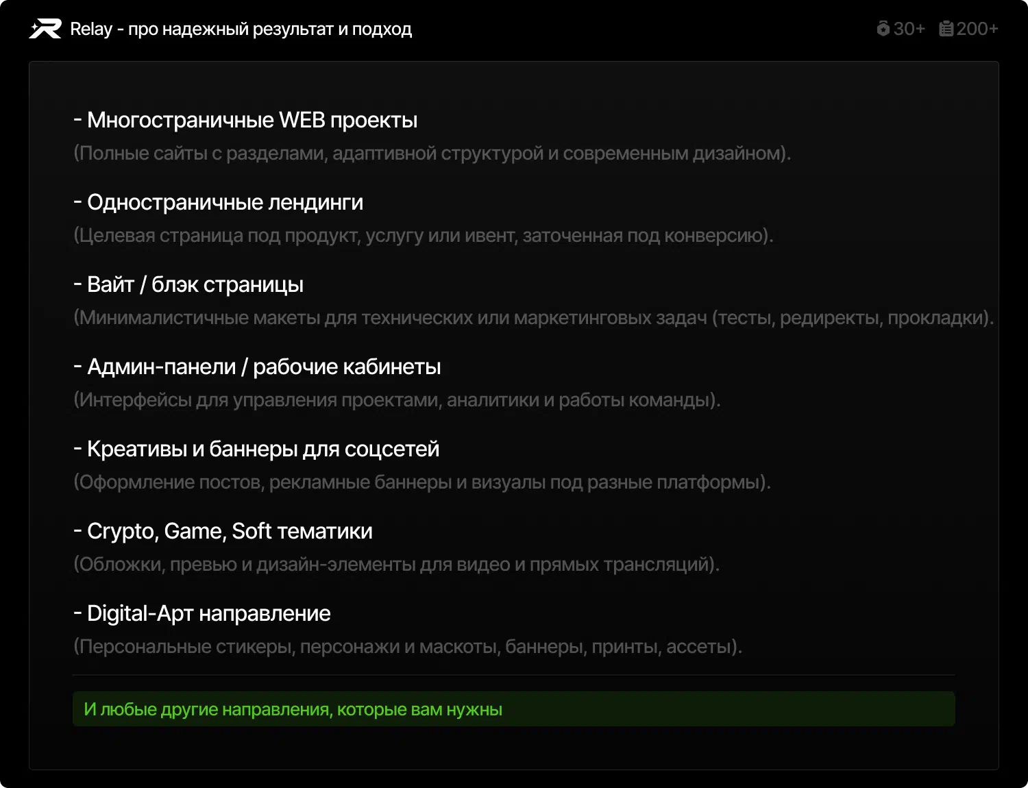Click the 30+ counter text

[909, 29]
